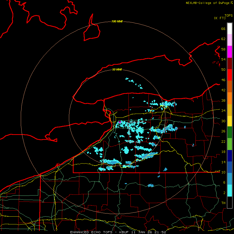234x234 pixels.
Task: Click the legend value 42
Action: [223, 90]
